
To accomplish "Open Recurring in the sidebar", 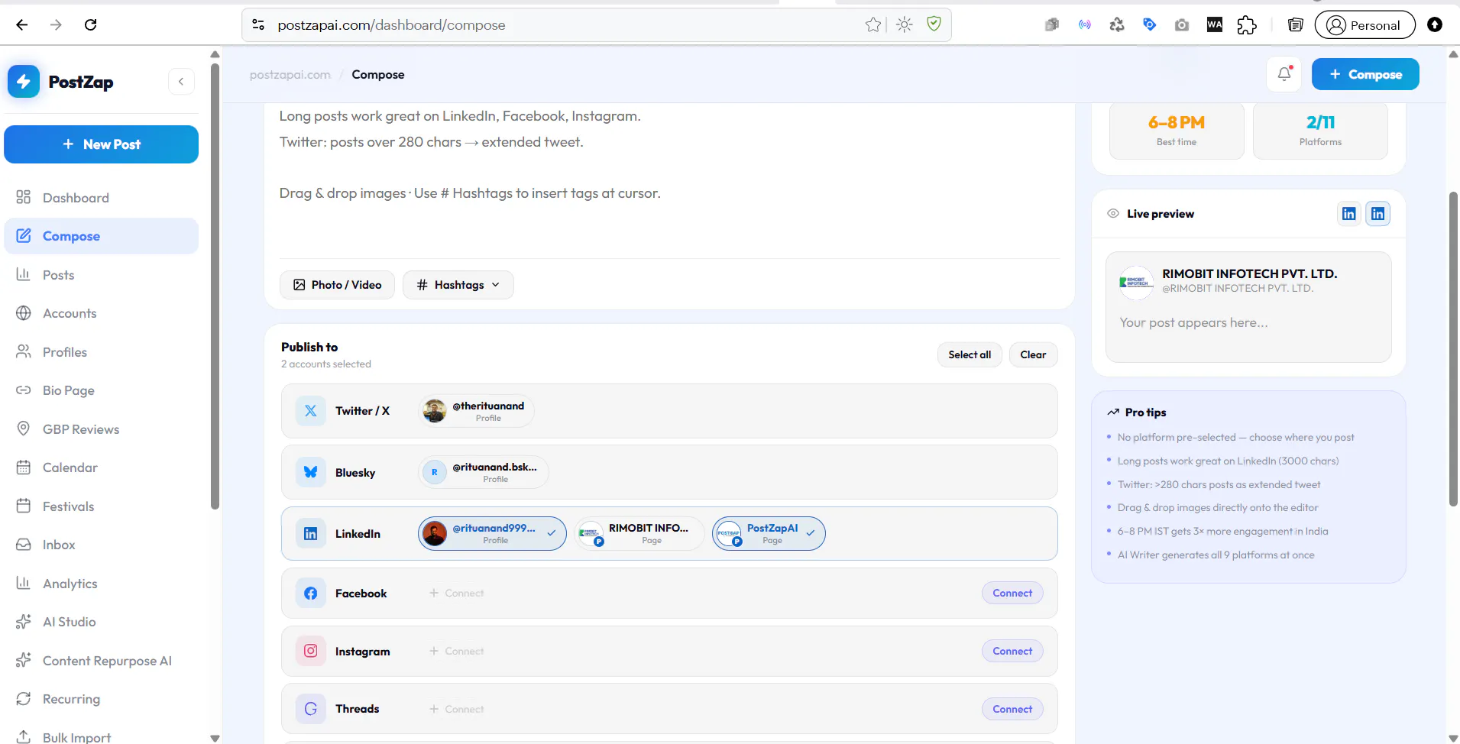I will point(101,699).
